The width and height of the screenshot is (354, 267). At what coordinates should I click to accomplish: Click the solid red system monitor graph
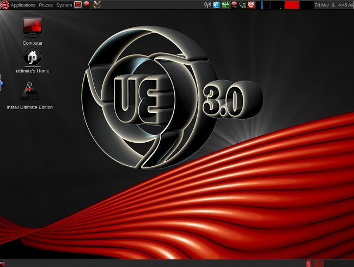(292, 5)
